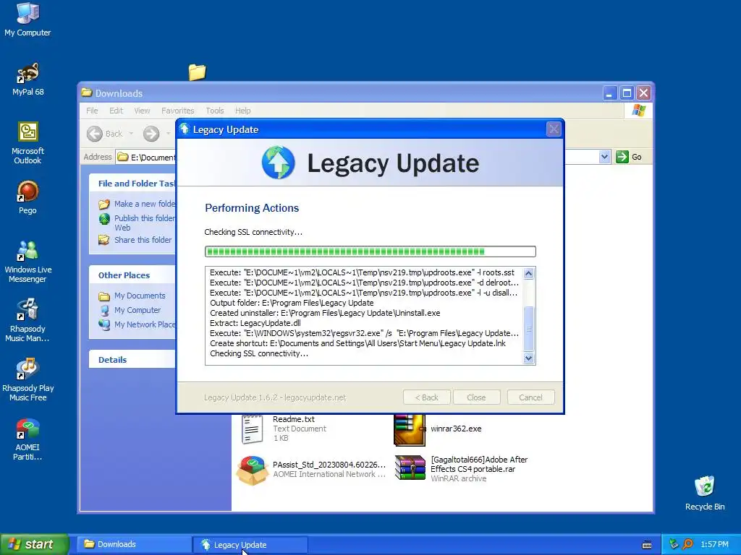Launch MyPal 68 browser shortcut
This screenshot has width=741, height=555.
tap(27, 79)
